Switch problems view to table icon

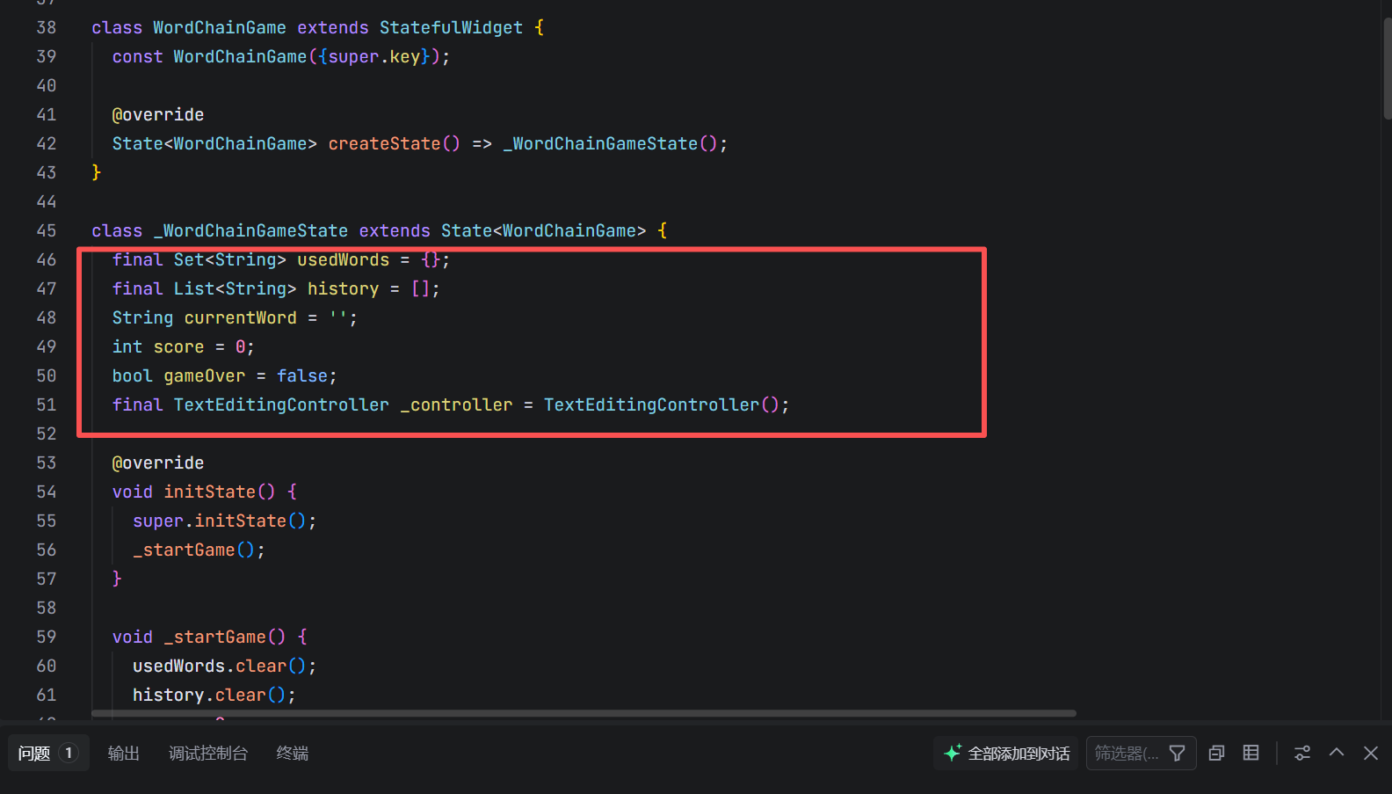1251,754
